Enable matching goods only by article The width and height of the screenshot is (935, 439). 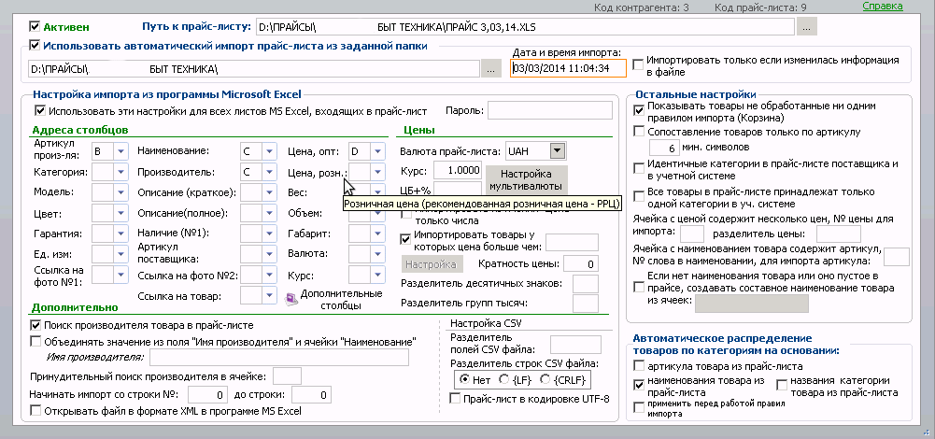pos(639,131)
